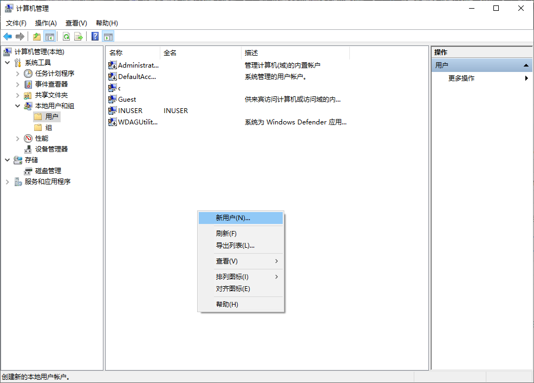Click the Forward arrow toolbar icon
This screenshot has width=534, height=383.
pos(20,36)
